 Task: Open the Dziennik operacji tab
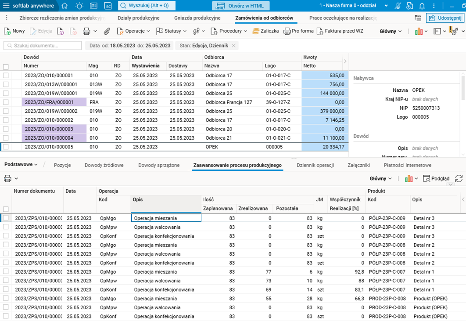pos(315,165)
